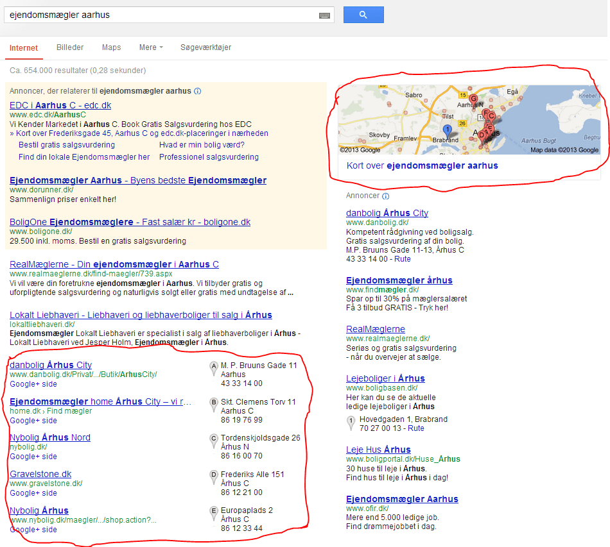Open 'danbolig Århus City' local result
This screenshot has height=547, width=610.
pyautogui.click(x=51, y=365)
